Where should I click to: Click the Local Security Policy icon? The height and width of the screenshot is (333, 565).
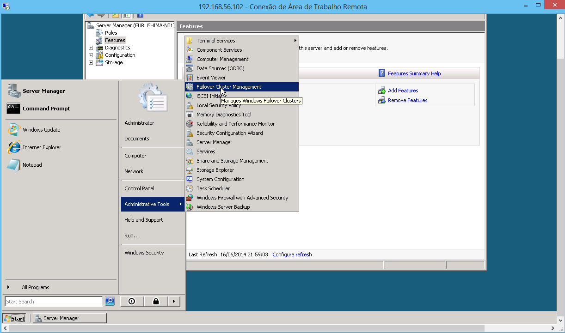[189, 105]
